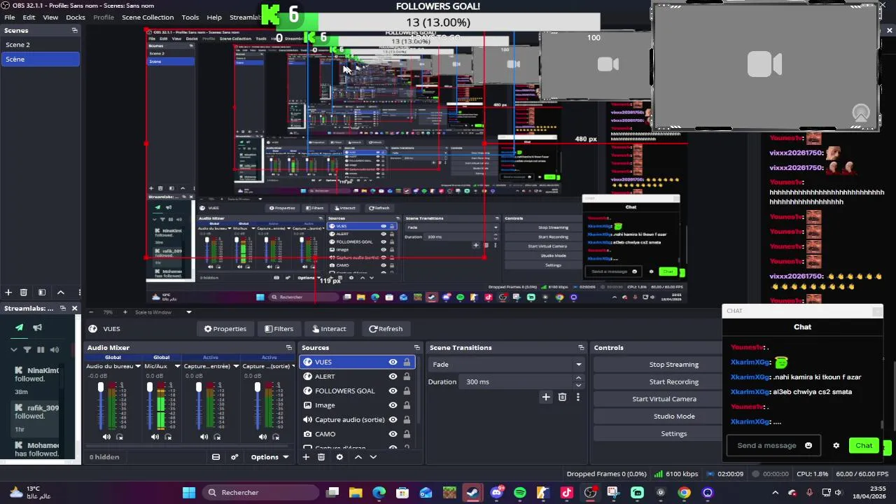This screenshot has height=504, width=896.
Task: Open Audio Mixer Options dropdown
Action: [269, 457]
